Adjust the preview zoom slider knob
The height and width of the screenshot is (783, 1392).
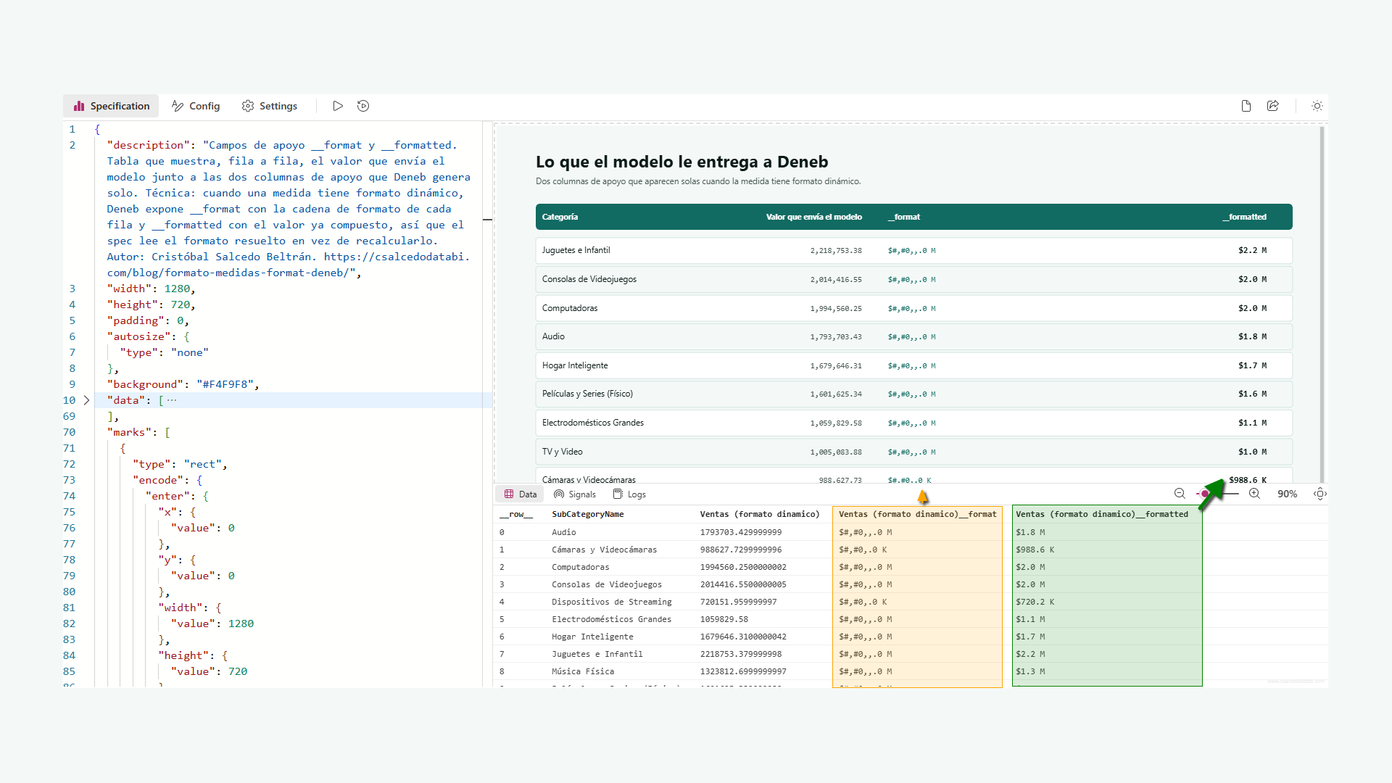pos(1205,494)
